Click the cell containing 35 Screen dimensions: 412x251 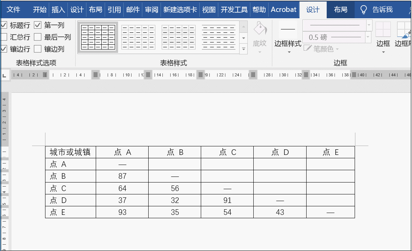(x=175, y=212)
